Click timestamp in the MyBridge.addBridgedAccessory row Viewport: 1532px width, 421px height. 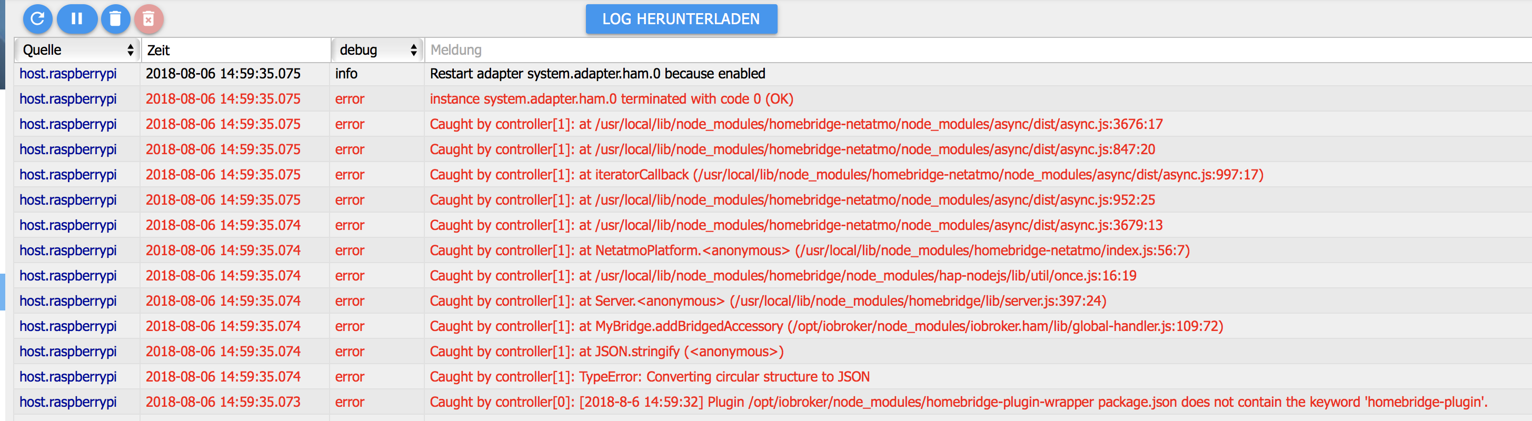[x=223, y=326]
